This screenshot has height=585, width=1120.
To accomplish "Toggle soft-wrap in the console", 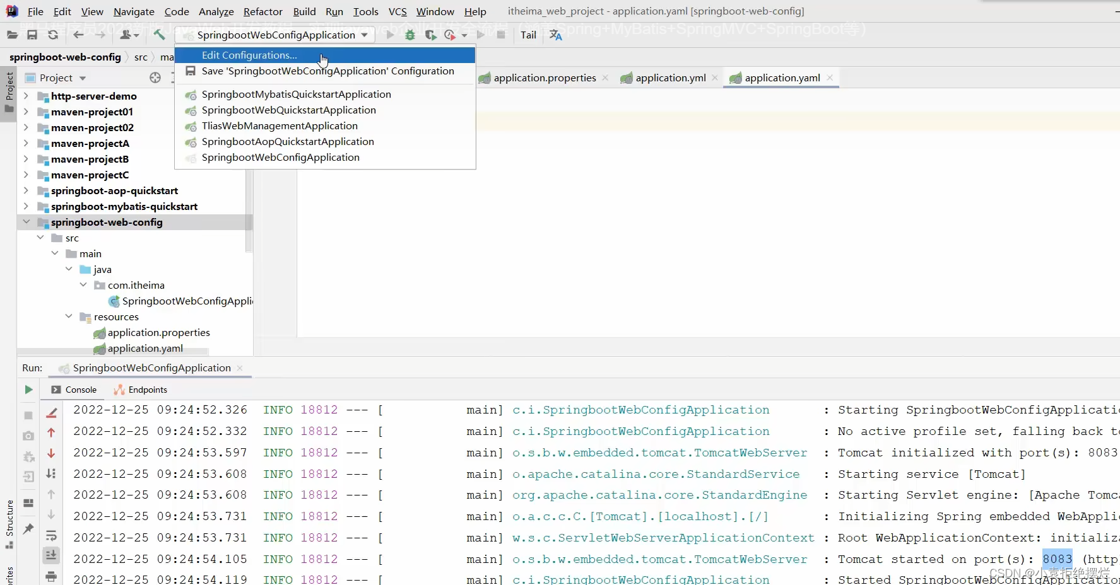I will (52, 536).
